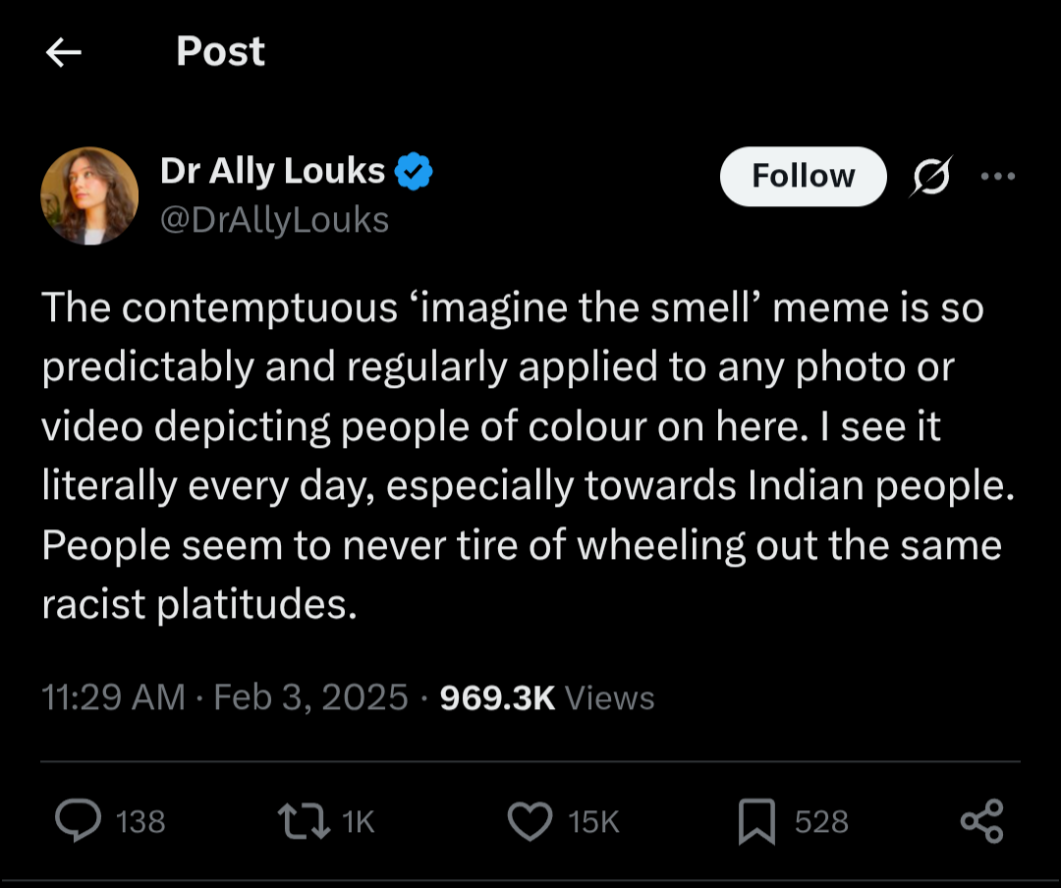Open the Grok explain-post icon
The image size is (1061, 888).
(931, 177)
